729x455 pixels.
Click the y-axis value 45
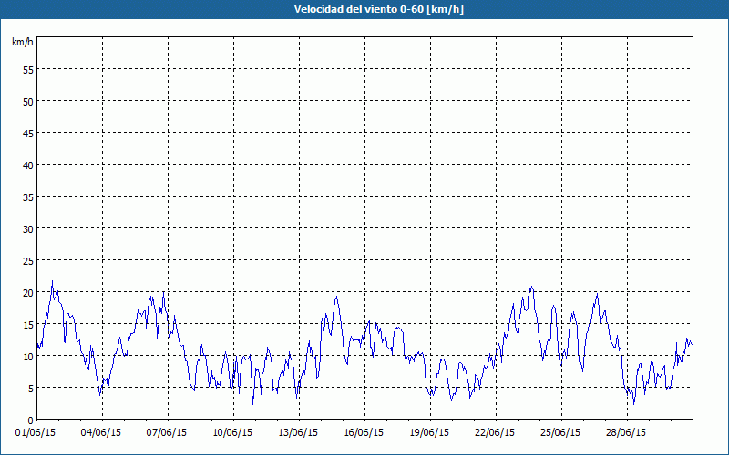point(28,133)
